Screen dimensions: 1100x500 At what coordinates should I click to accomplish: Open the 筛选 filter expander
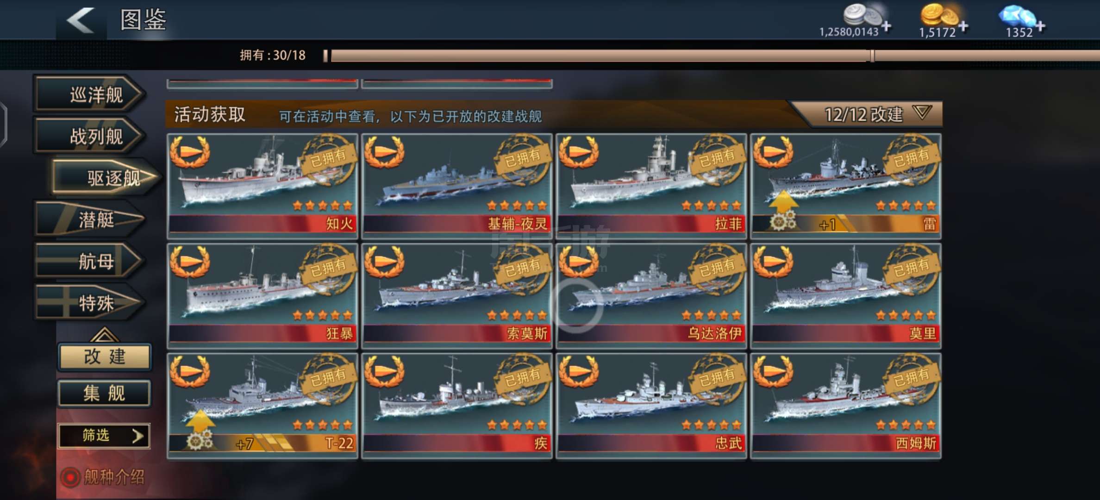point(104,436)
